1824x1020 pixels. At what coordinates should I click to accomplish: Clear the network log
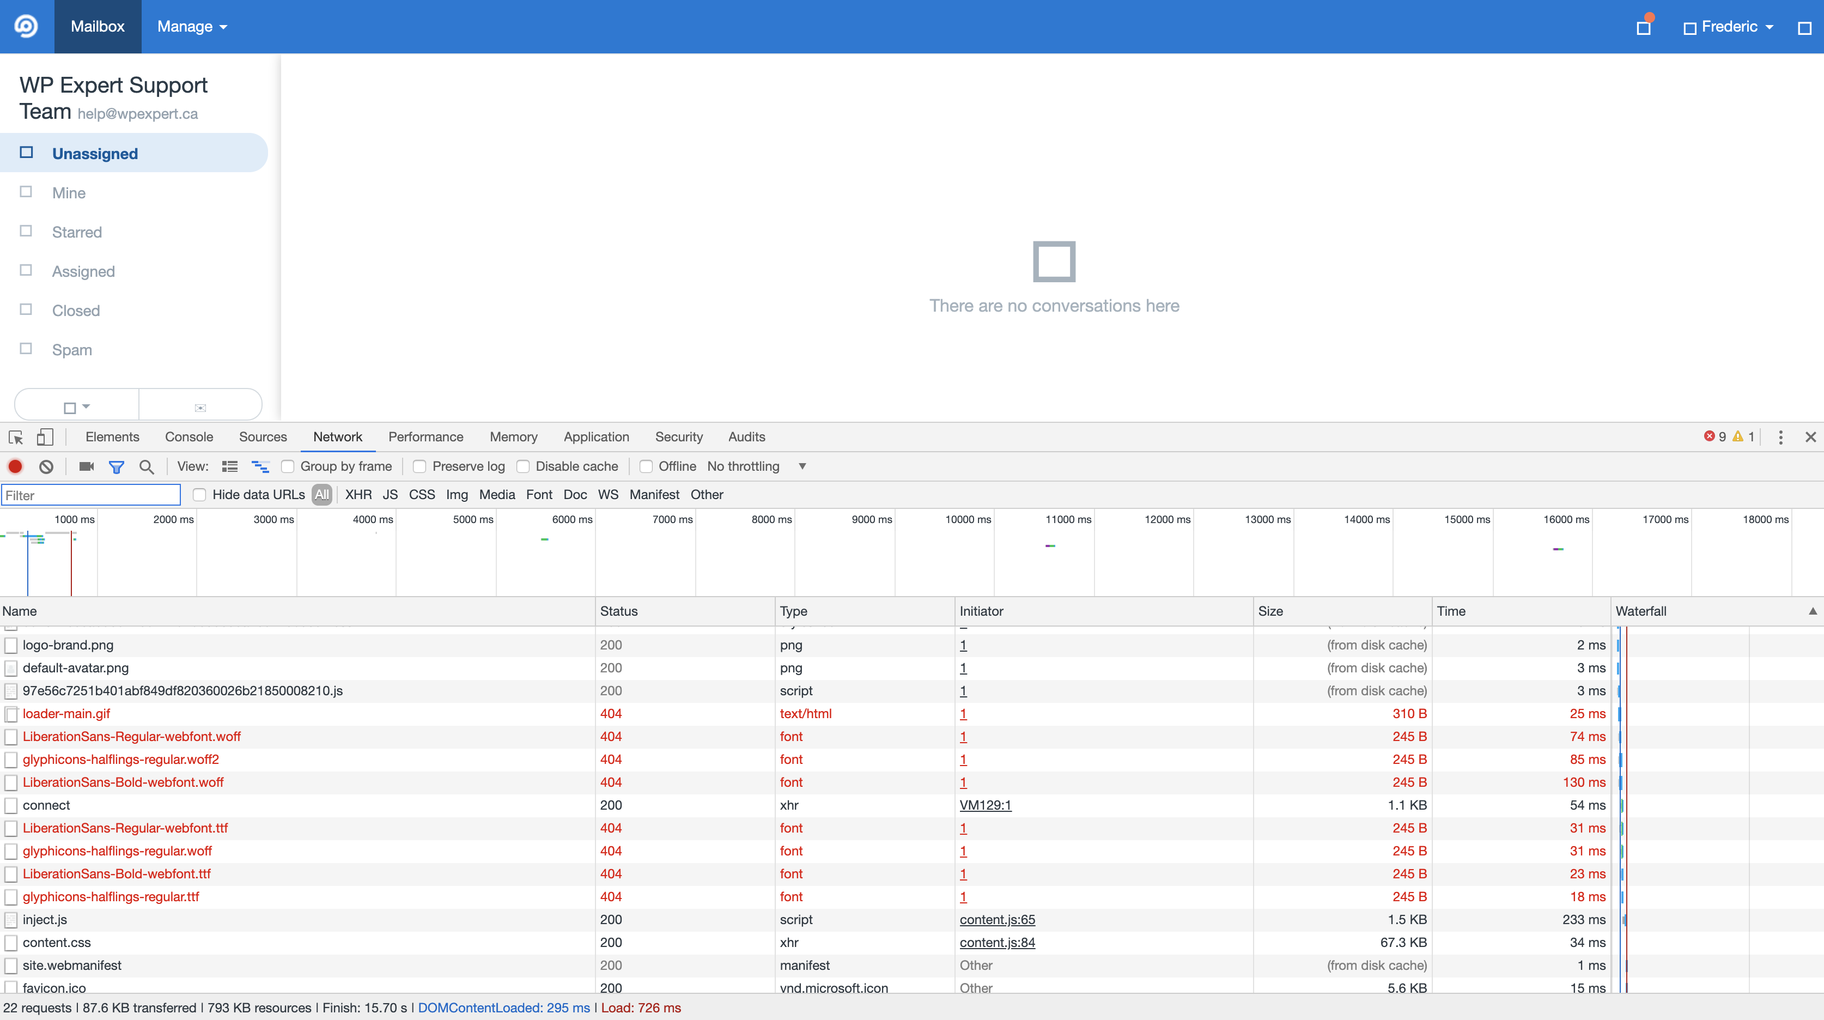[46, 466]
